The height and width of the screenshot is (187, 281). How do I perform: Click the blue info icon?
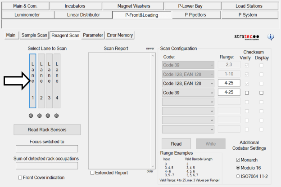271,37
